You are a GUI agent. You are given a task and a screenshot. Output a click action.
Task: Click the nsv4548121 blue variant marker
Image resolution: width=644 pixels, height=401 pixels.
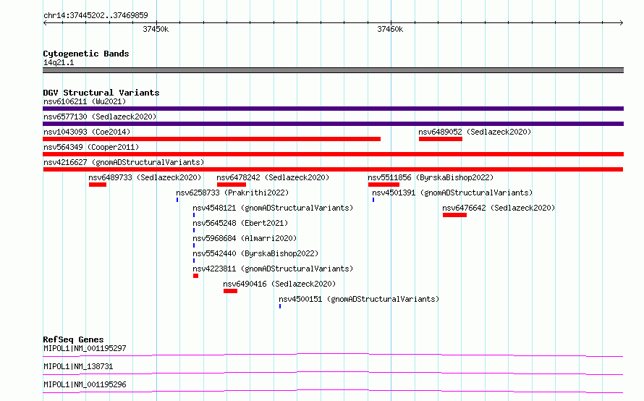pyautogui.click(x=194, y=215)
